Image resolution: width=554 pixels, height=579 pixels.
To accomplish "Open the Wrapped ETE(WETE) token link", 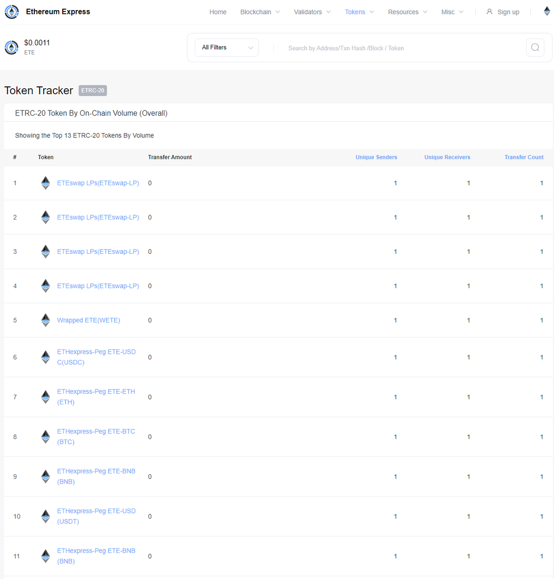I will coord(89,320).
